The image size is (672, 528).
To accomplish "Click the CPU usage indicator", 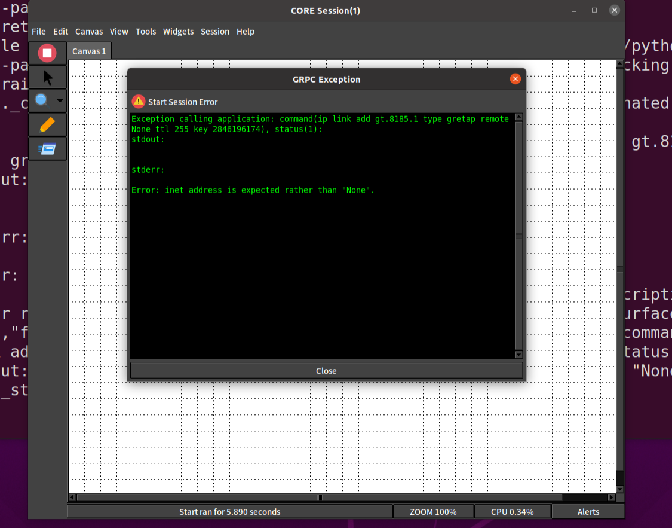I will coord(511,511).
